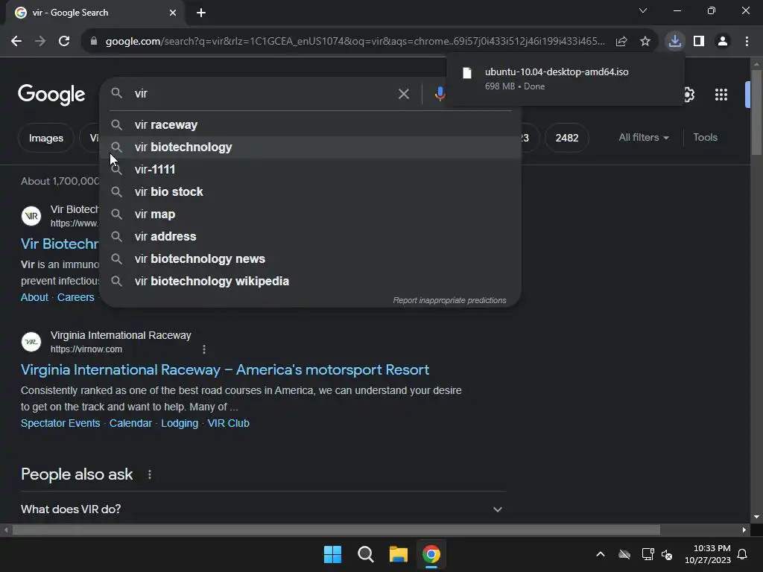This screenshot has height=572, width=763.
Task: Reload the page with the refresh icon
Action: [x=64, y=42]
